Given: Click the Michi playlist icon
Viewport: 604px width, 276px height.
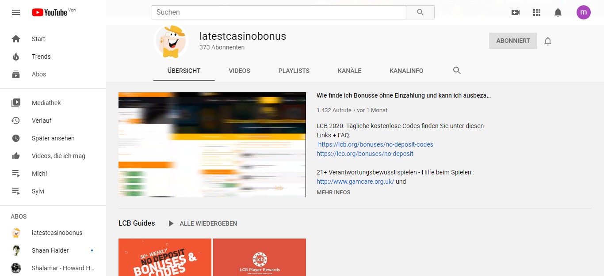Looking at the screenshot, I should (x=16, y=174).
